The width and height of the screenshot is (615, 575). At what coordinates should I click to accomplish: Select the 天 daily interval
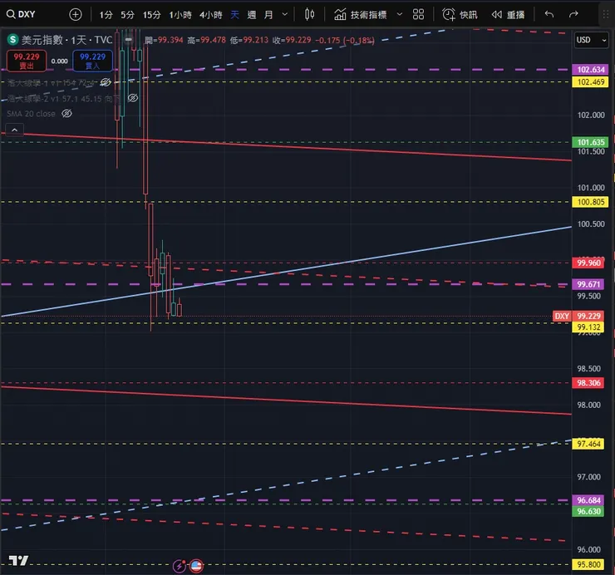[x=234, y=15]
